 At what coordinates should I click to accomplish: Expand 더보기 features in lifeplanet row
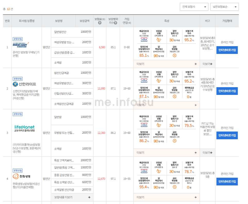pos(167,153)
